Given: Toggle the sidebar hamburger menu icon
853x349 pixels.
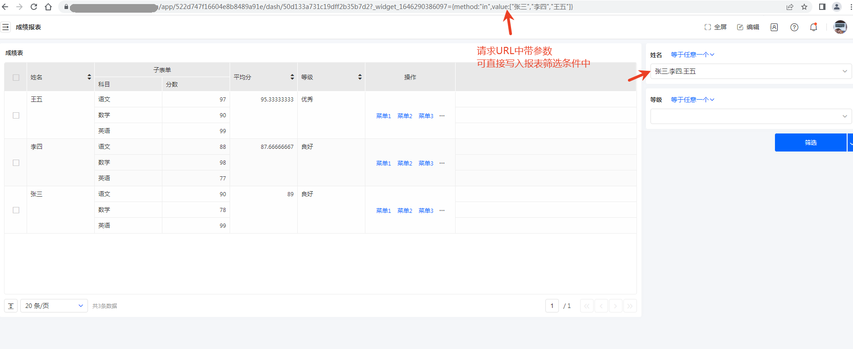Looking at the screenshot, I should [x=5, y=27].
